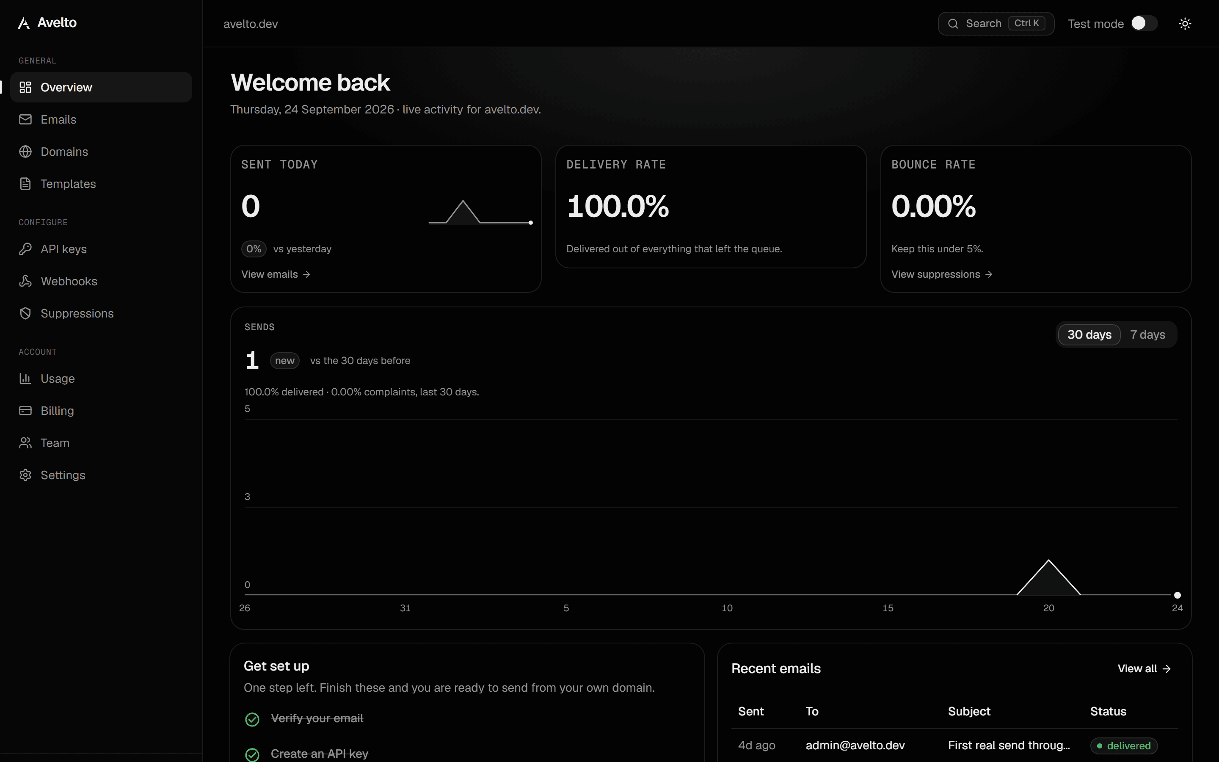Click the arrow next to View emails
Screen dimensions: 1219x762
coord(306,274)
